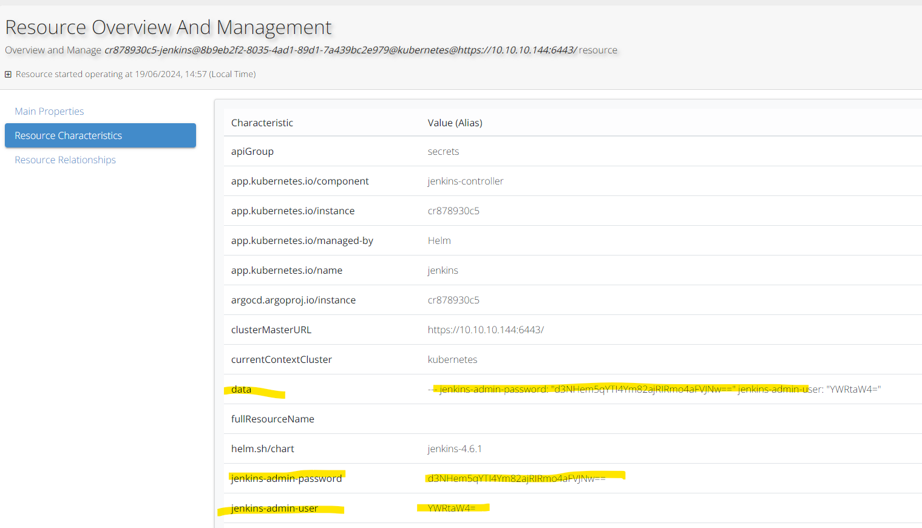The image size is (922, 528).
Task: Click the jenkins-admin-password characteristic label
Action: (286, 479)
